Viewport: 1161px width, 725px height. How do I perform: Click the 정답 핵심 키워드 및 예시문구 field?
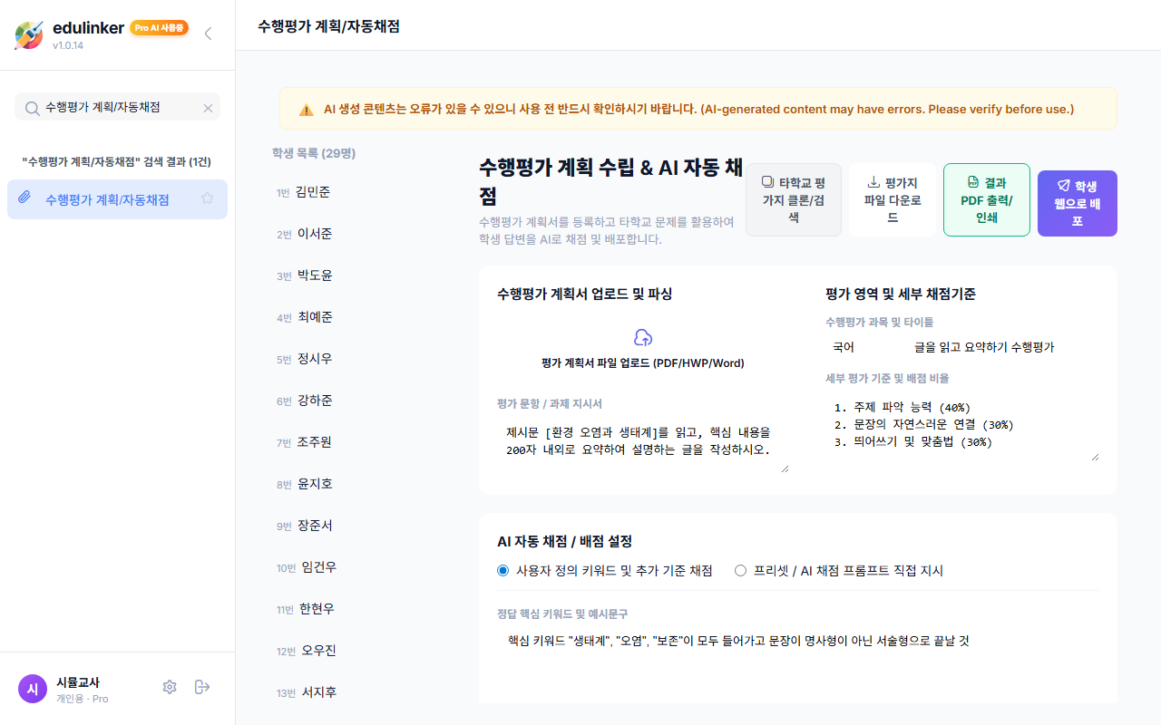point(798,642)
